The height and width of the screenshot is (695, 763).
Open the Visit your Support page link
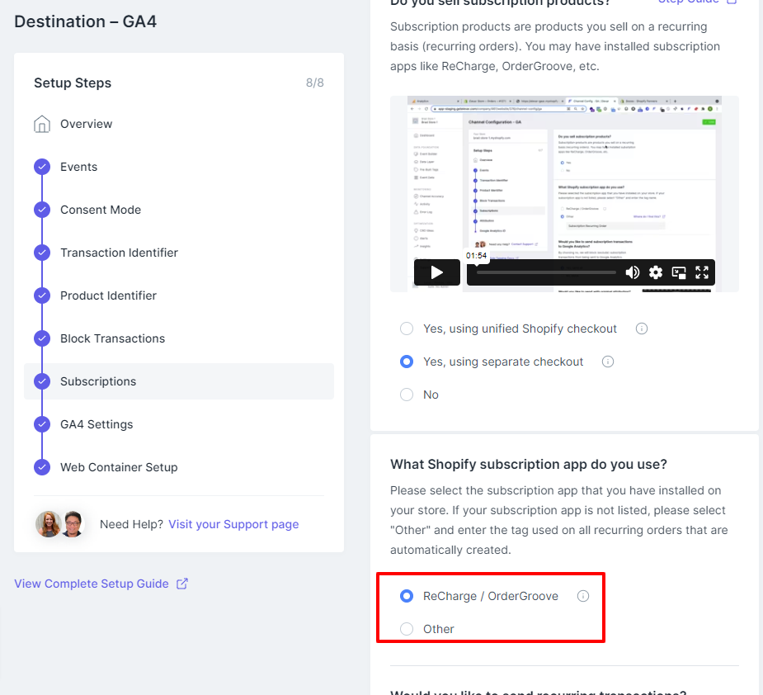[x=233, y=524]
